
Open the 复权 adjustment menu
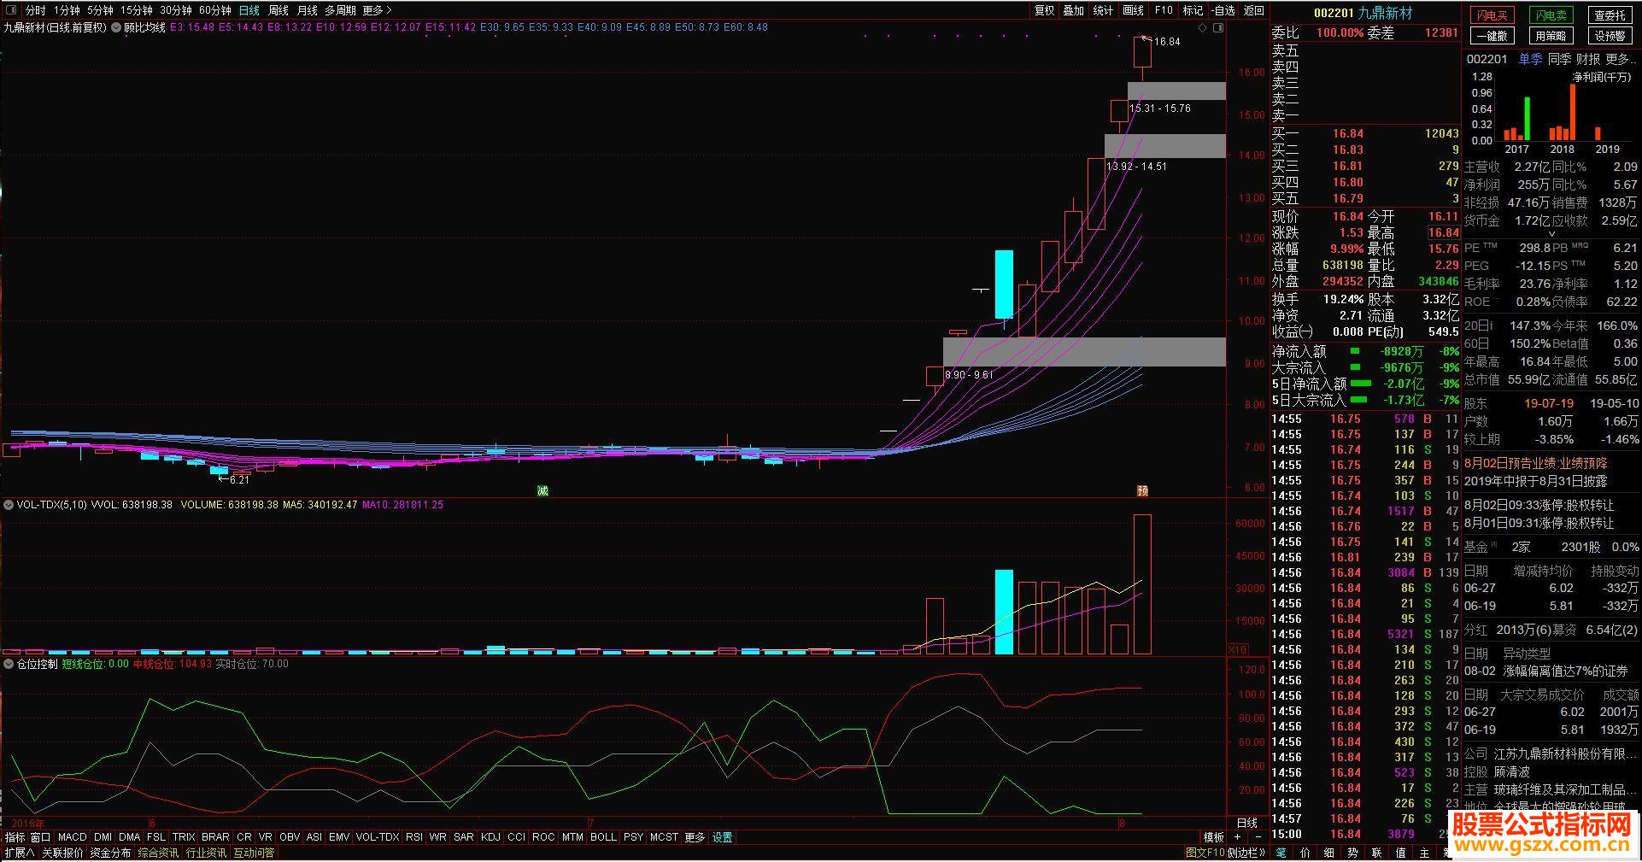pyautogui.click(x=1044, y=10)
